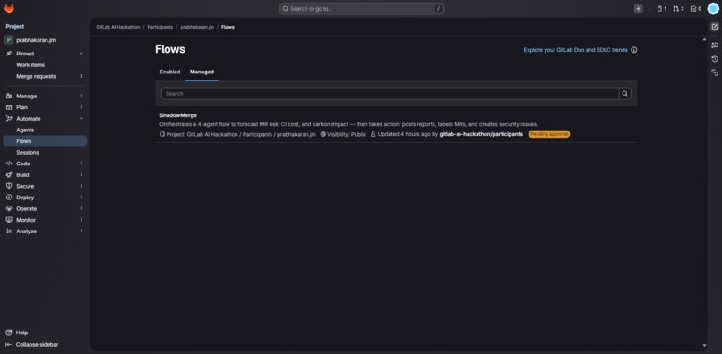Click the Updated 4 hours ago text
This screenshot has height=354, width=722.
tap(404, 134)
